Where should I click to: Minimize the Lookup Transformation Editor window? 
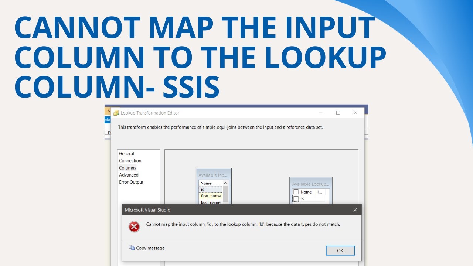(x=320, y=113)
